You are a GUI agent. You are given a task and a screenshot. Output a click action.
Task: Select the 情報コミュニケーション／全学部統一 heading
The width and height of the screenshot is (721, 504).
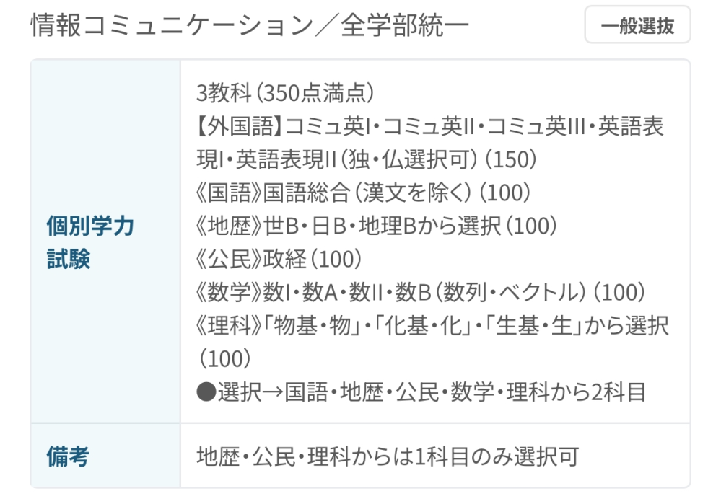(249, 25)
